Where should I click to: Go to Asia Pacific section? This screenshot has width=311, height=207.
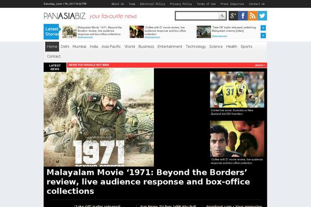(111, 47)
